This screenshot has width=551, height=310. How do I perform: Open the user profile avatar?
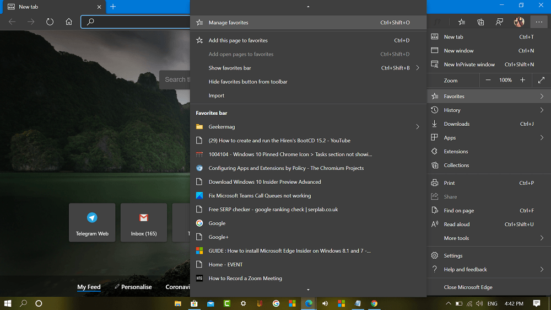pos(519,22)
